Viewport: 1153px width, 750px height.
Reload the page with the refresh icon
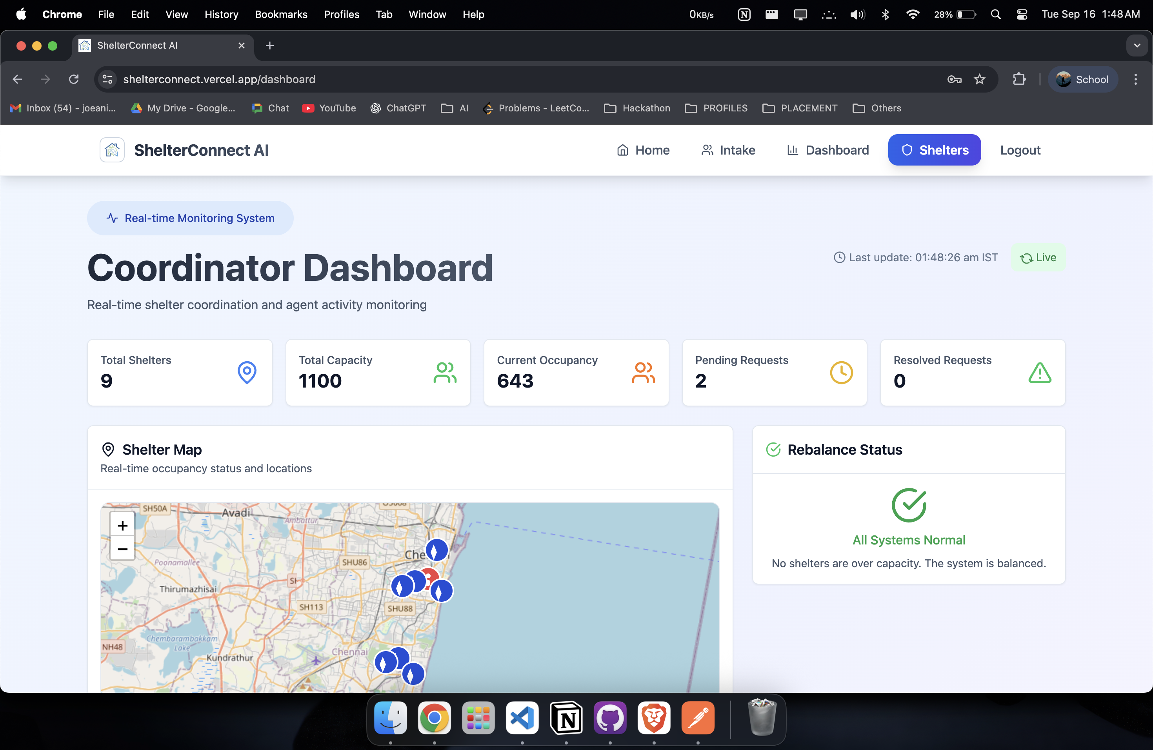click(x=74, y=79)
